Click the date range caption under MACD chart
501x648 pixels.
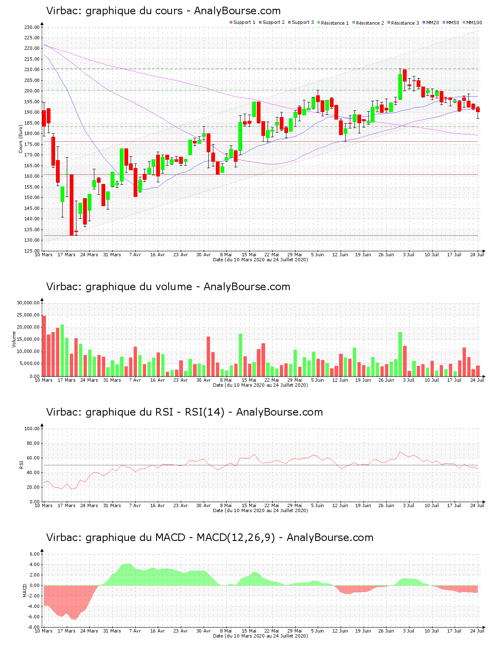tap(261, 636)
